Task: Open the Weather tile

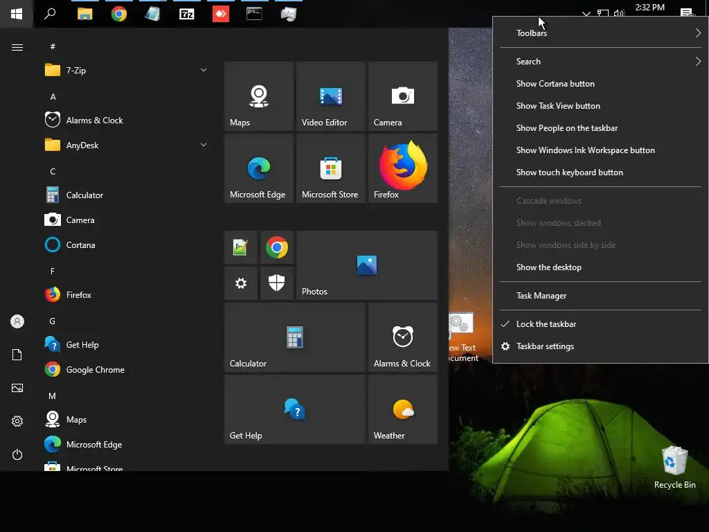Action: pos(403,409)
